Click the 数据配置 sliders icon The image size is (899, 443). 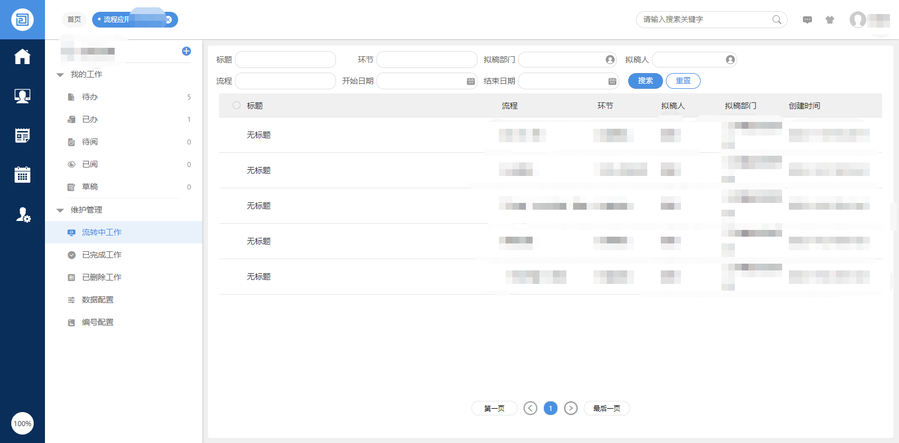(71, 300)
